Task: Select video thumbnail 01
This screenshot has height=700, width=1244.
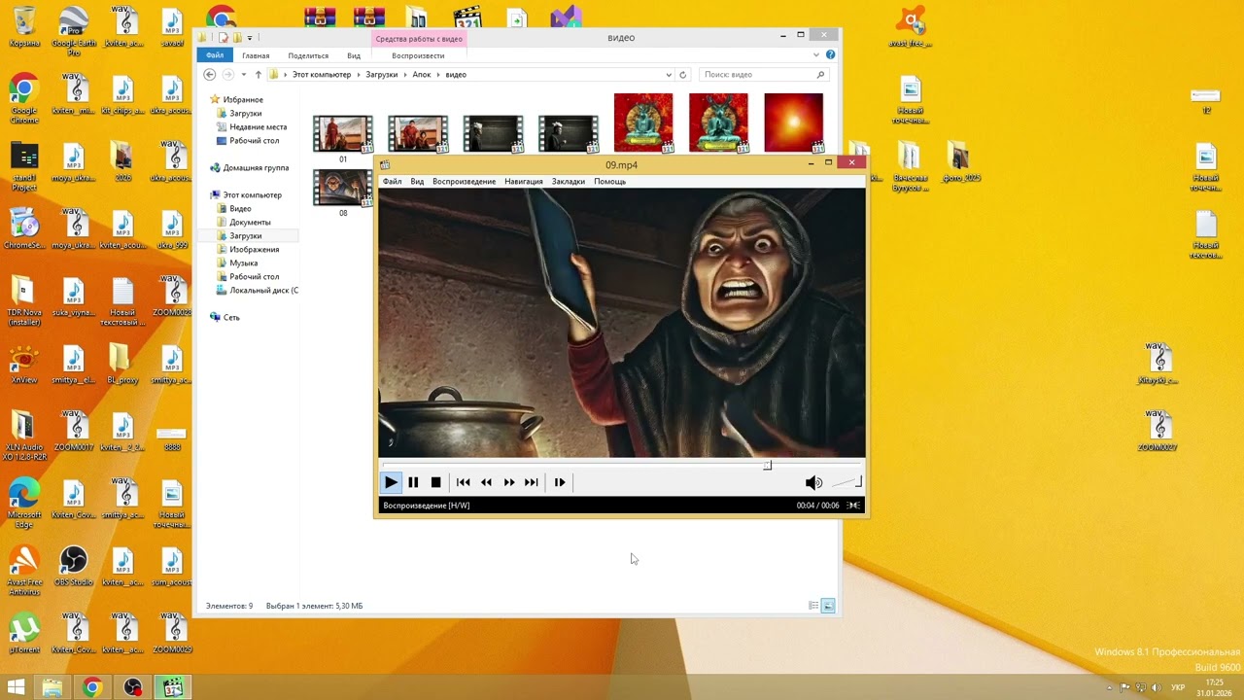Action: point(343,134)
